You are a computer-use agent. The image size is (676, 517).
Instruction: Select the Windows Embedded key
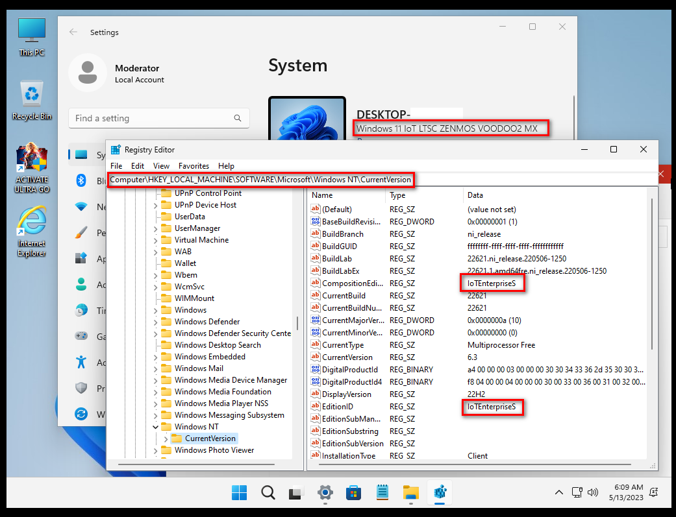[x=210, y=356]
